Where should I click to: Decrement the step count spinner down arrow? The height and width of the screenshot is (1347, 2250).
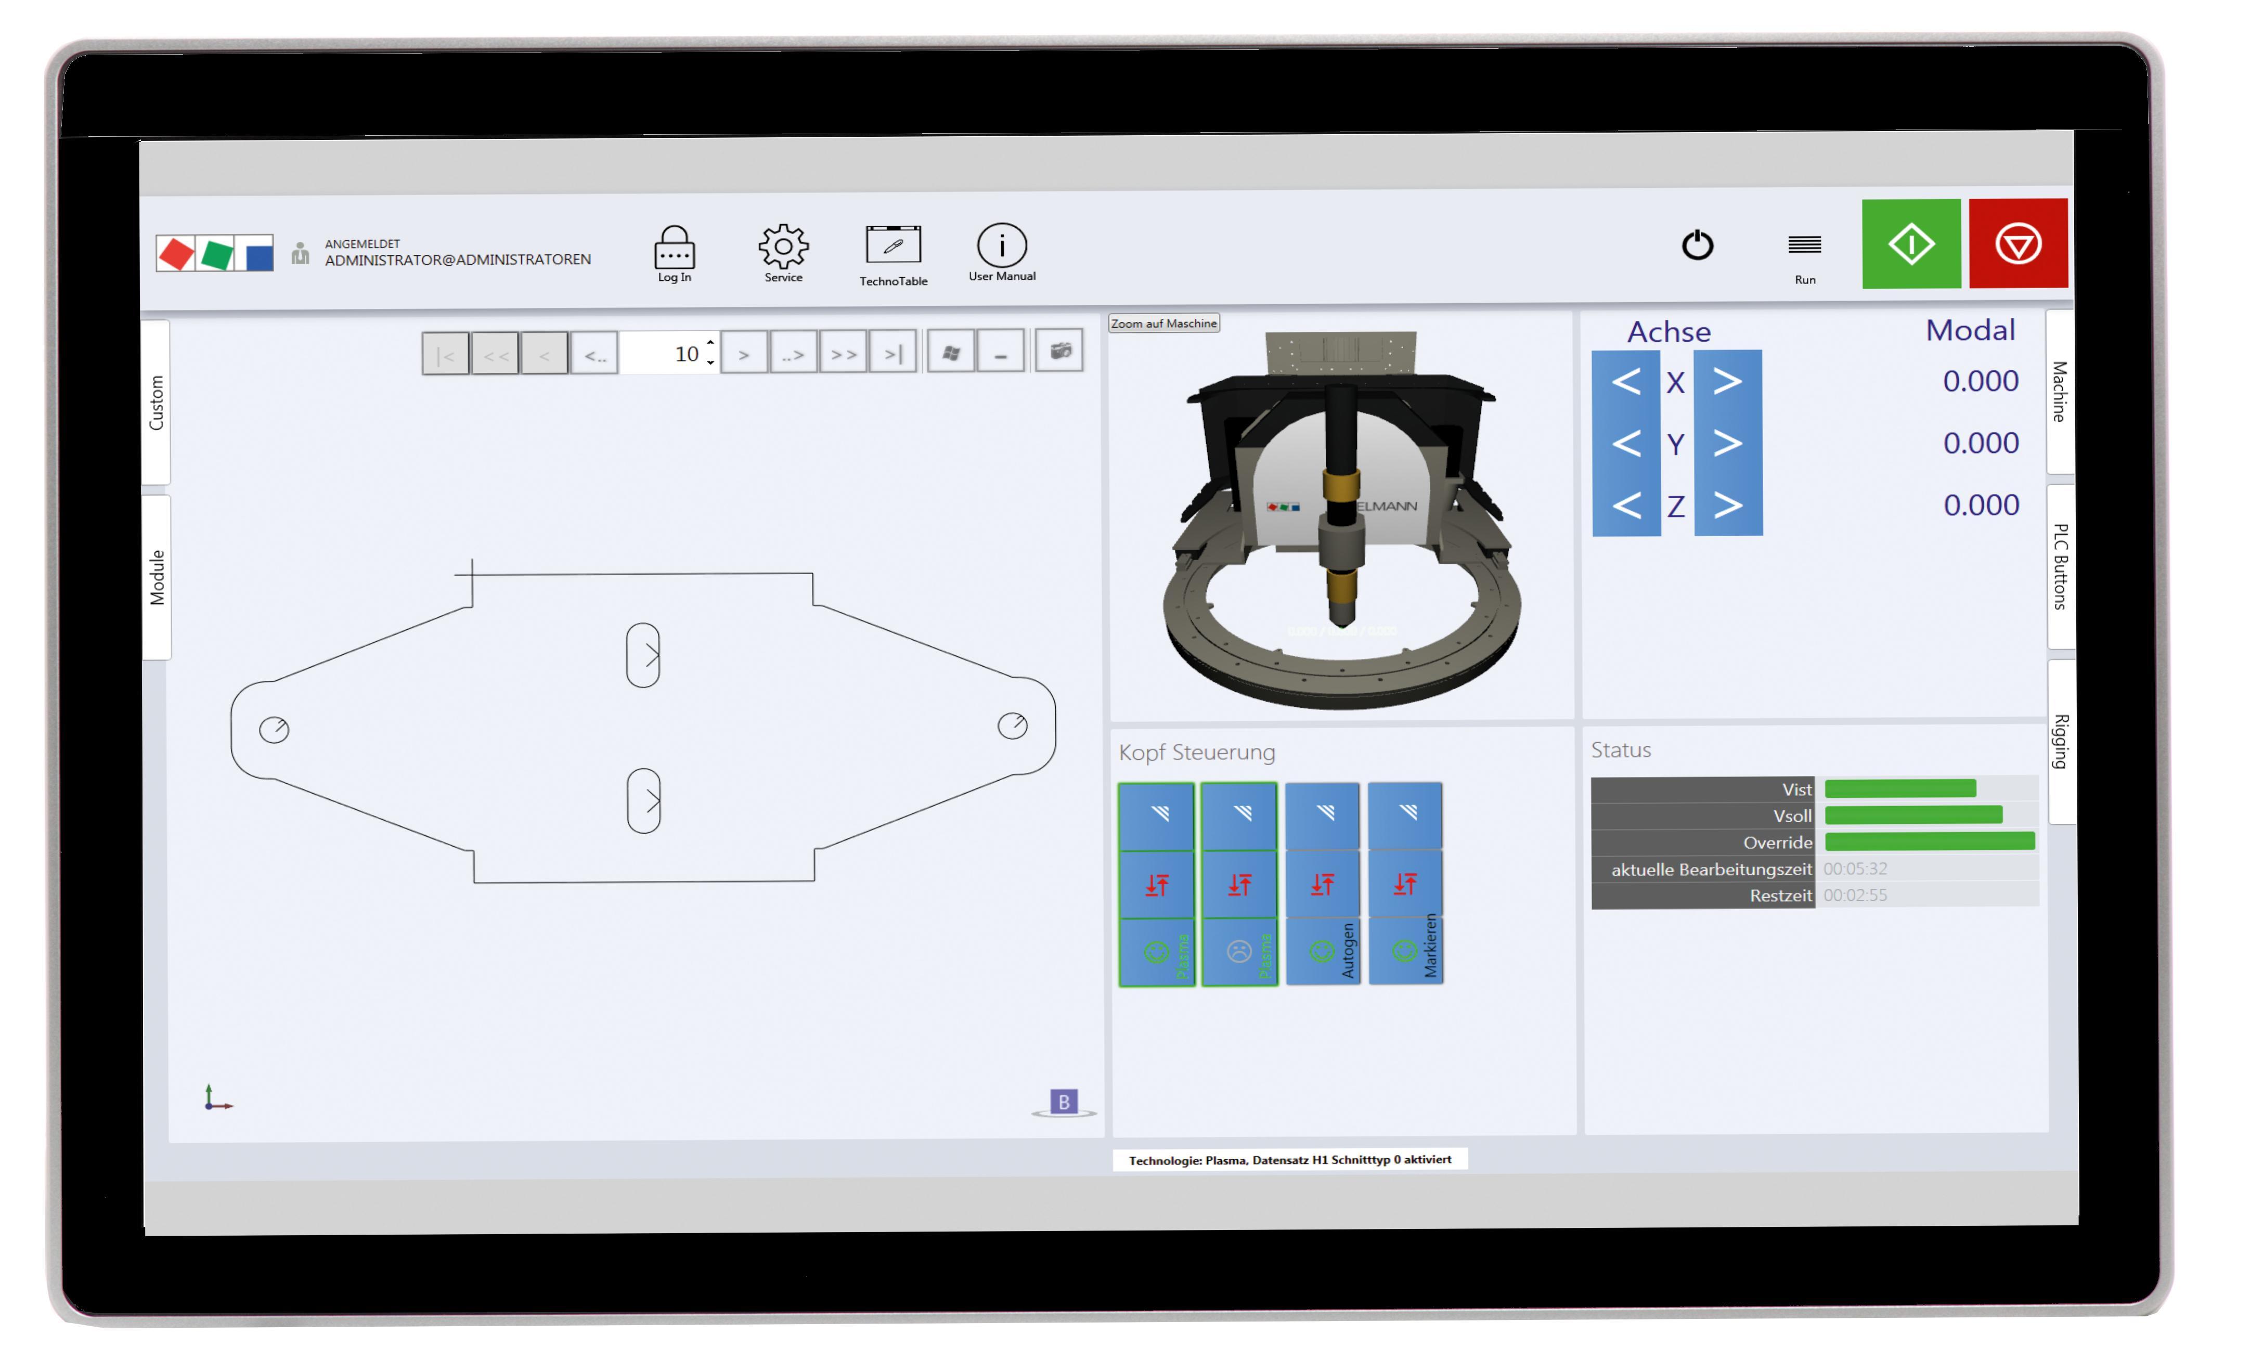tap(710, 362)
